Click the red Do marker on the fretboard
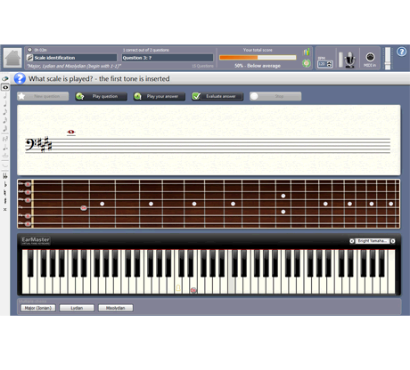The height and width of the screenshot is (370, 410). point(84,208)
